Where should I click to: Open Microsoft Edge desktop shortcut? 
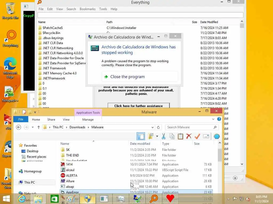coord(10,68)
